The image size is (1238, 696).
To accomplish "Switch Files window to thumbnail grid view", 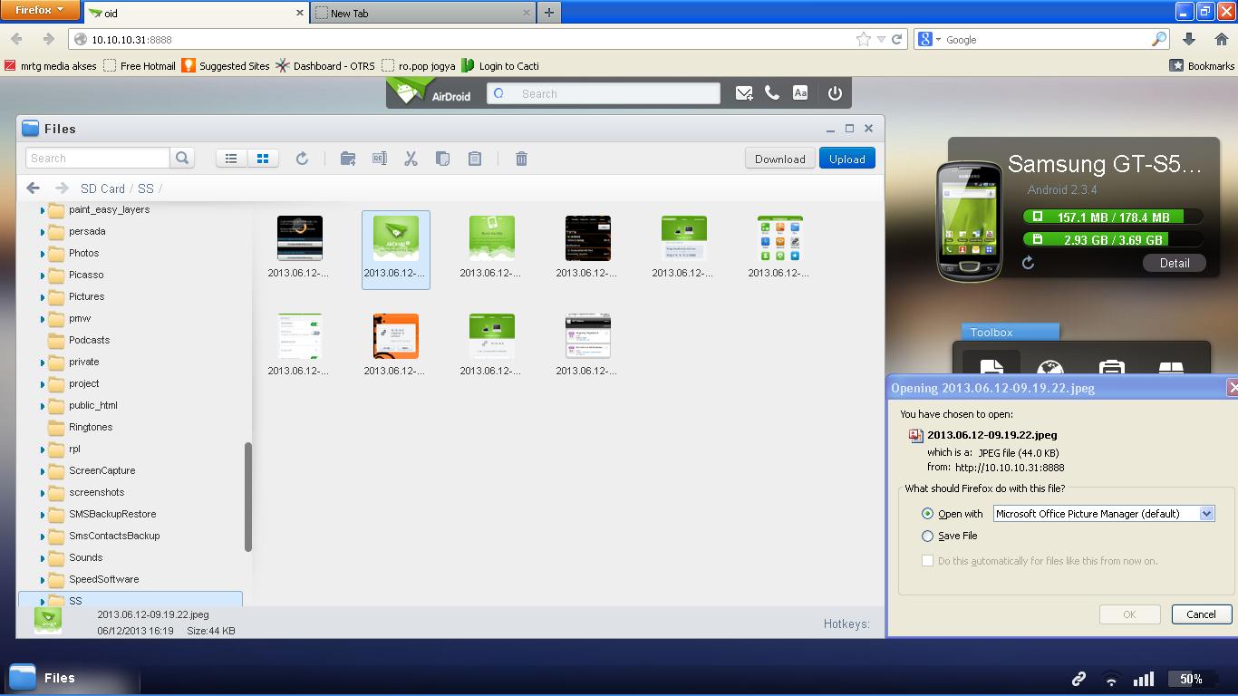I will pyautogui.click(x=263, y=159).
